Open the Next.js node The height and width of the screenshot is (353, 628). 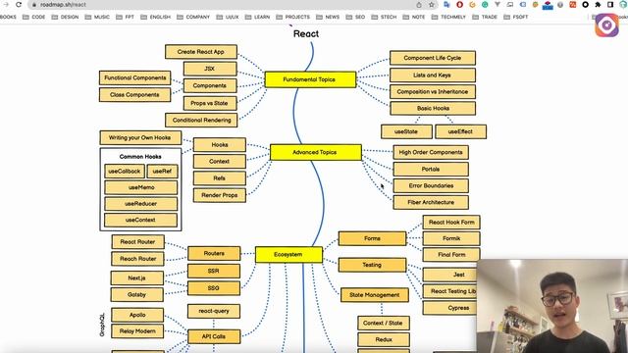(137, 277)
